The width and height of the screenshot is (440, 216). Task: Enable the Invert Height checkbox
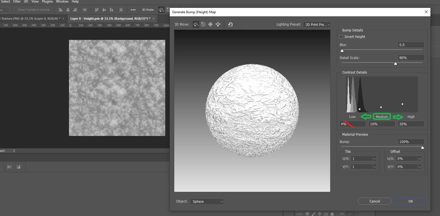tap(341, 37)
